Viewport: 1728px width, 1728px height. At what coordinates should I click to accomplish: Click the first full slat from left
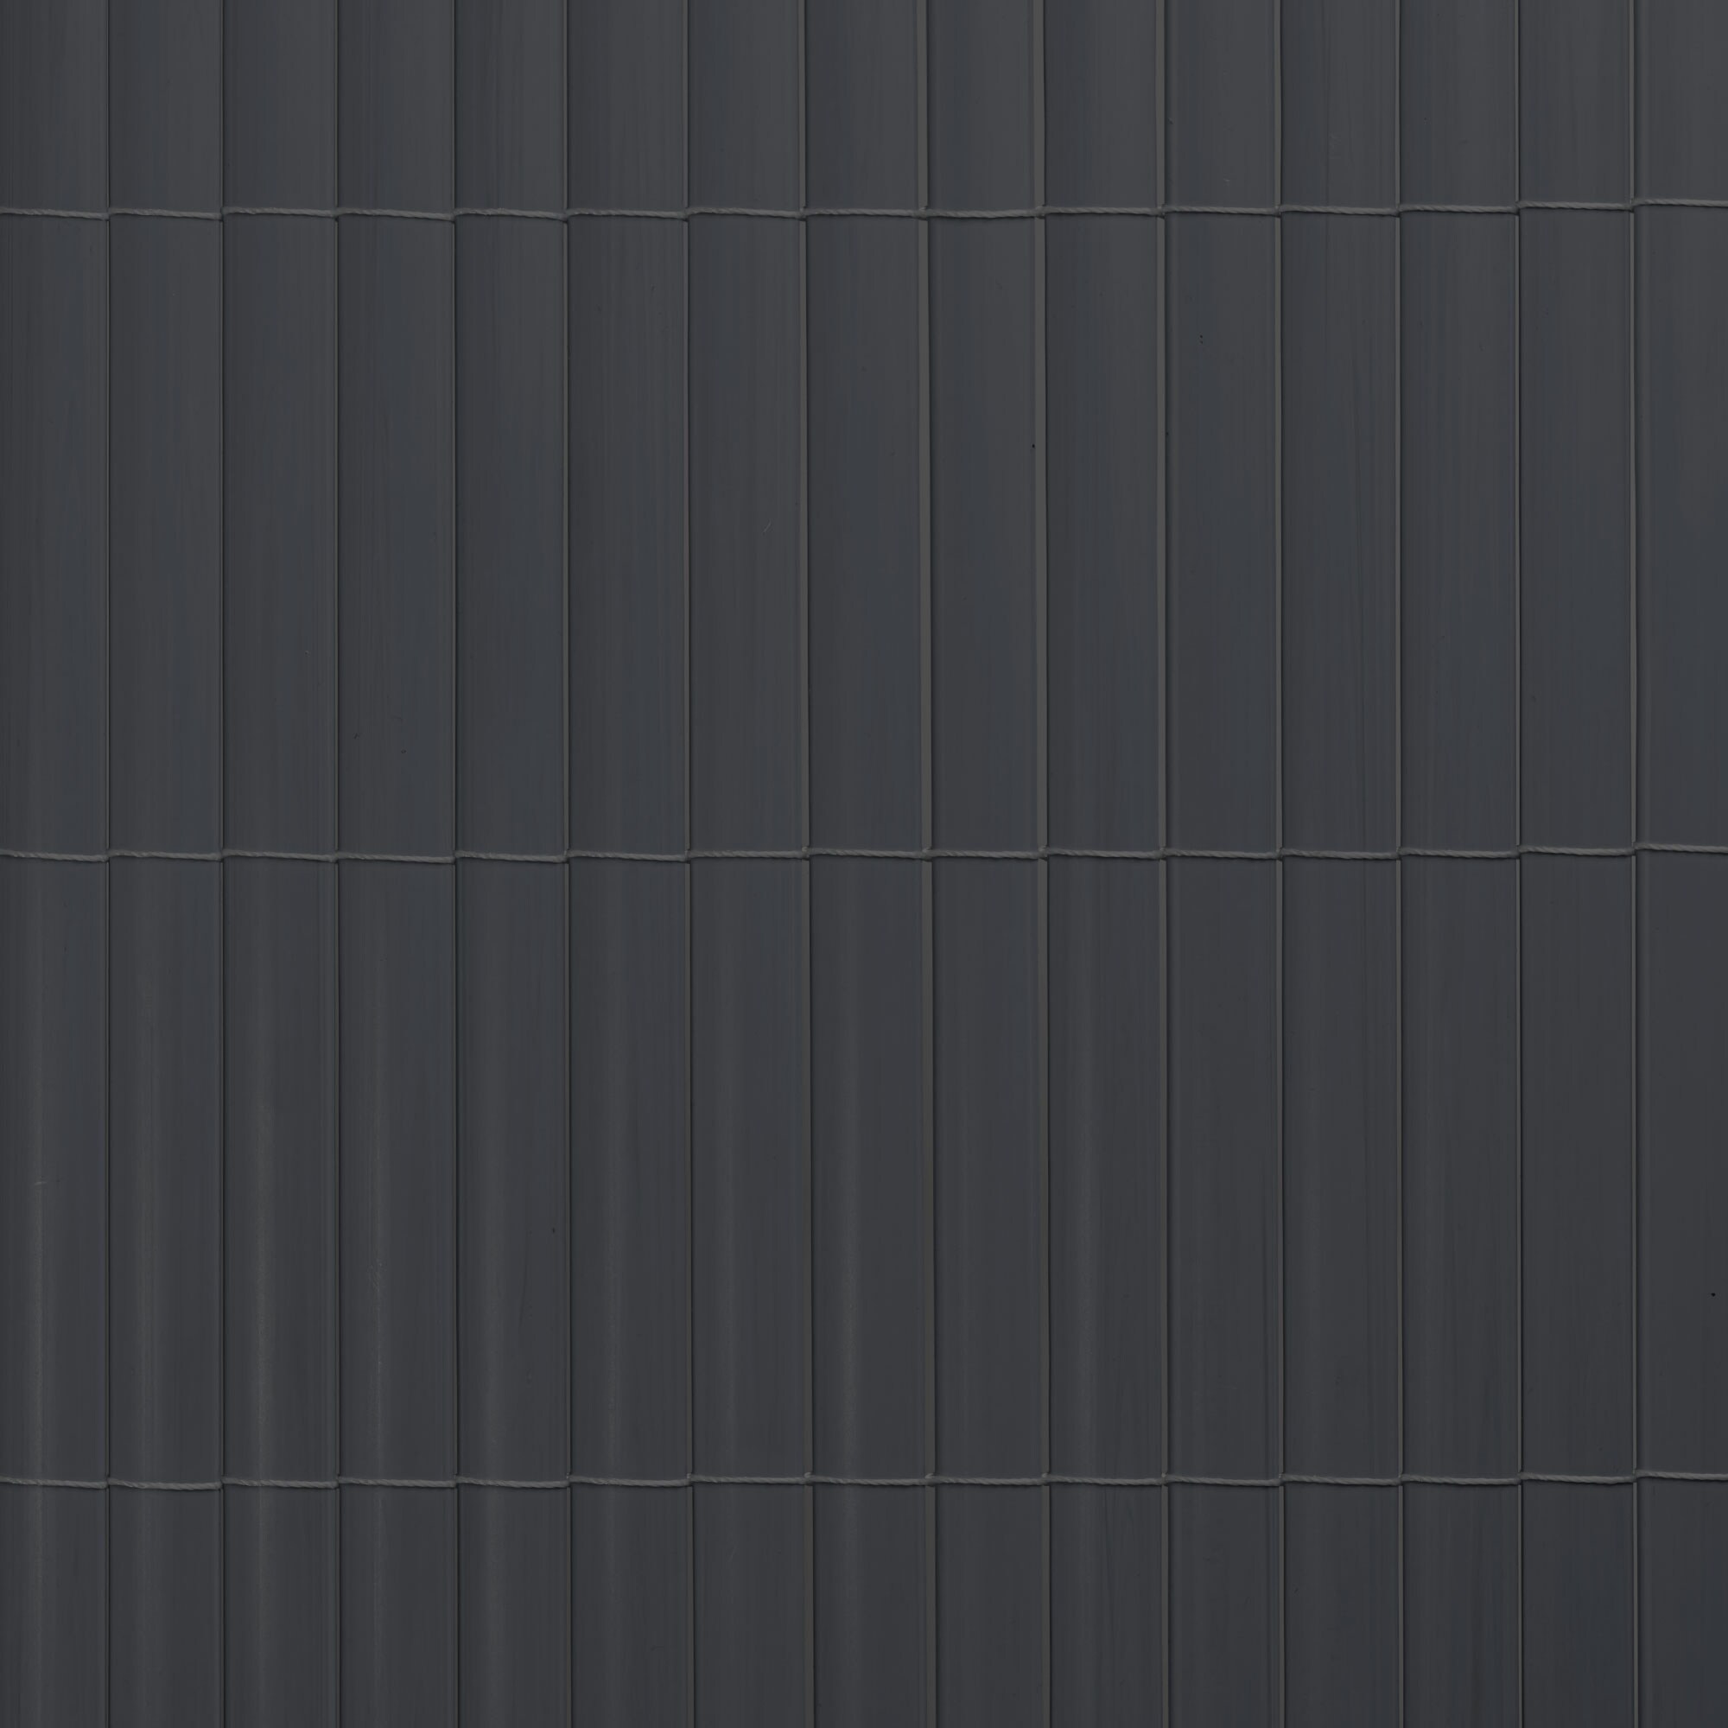click(166, 864)
